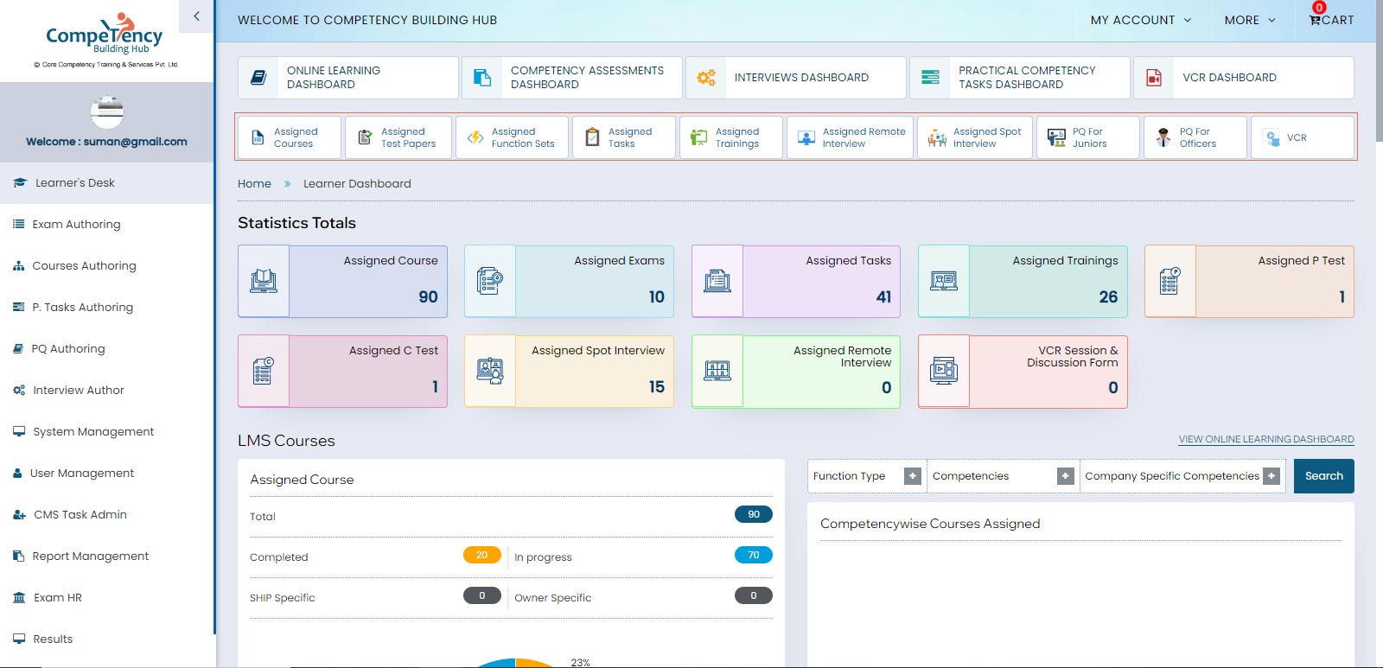The height and width of the screenshot is (668, 1383).
Task: Click the SHIP Specific count badge 0
Action: (x=482, y=596)
